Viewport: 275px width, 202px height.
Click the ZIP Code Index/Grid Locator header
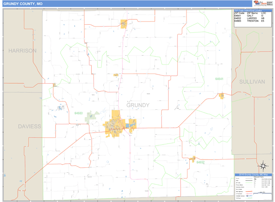pyautogui.click(x=253, y=11)
